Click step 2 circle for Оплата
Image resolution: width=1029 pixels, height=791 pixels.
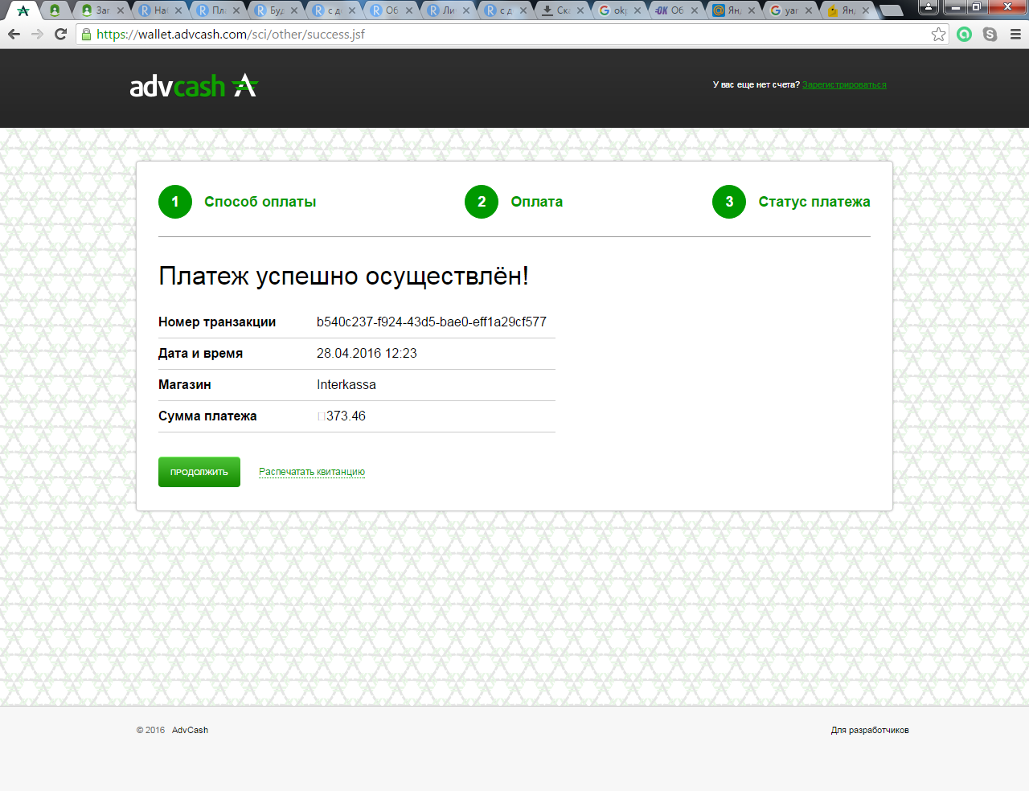coord(482,202)
